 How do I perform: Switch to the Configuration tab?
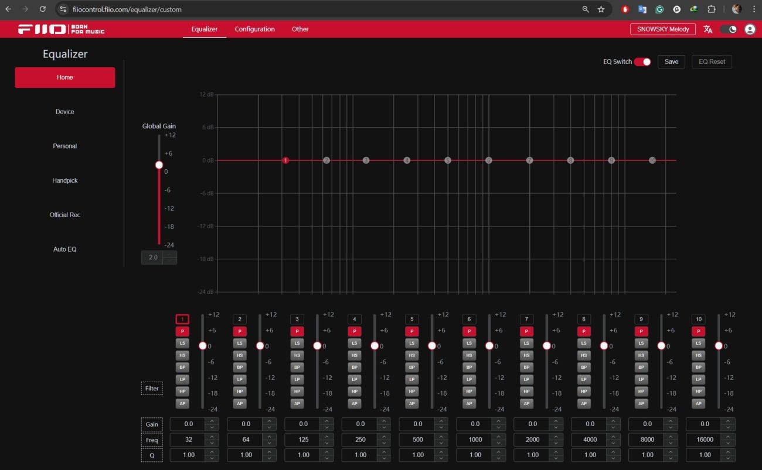[x=254, y=29]
